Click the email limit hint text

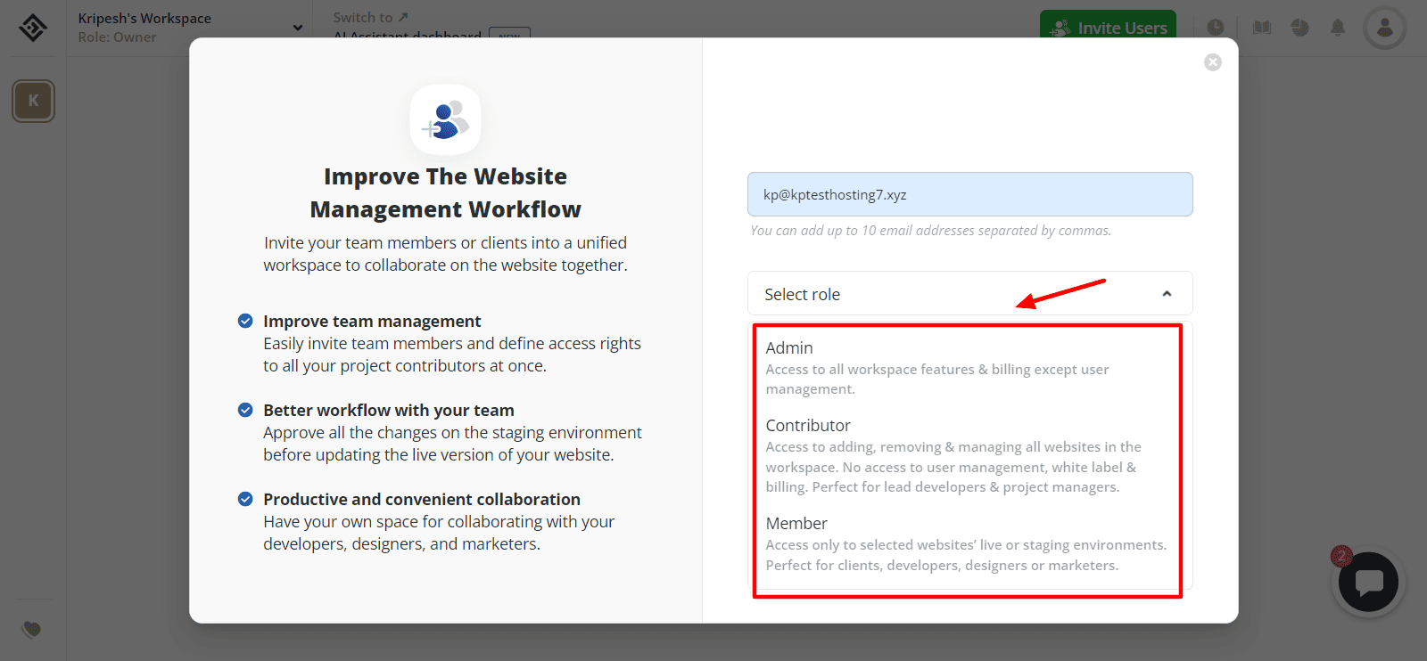[931, 231]
